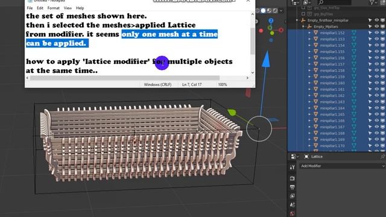
Task: Select minipillar1.162 in the outliner
Action: [332, 95]
